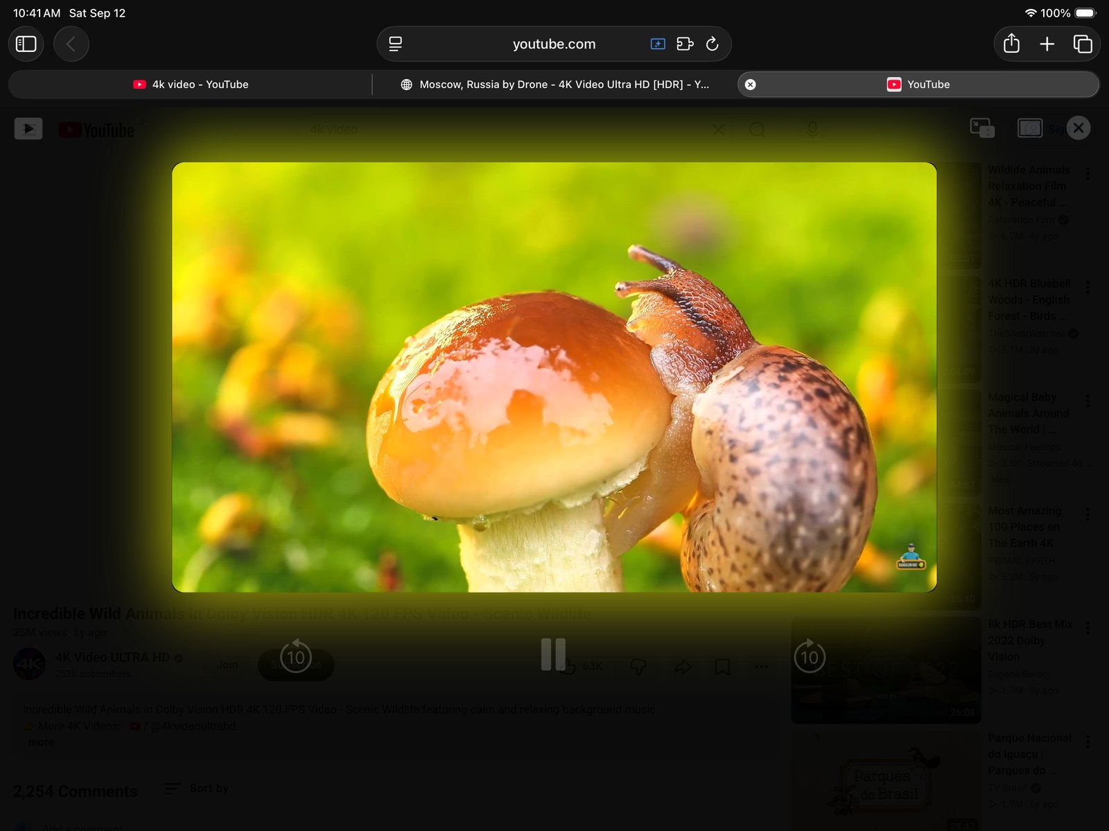The image size is (1109, 831).
Task: Add a new tab
Action: [x=1047, y=44]
